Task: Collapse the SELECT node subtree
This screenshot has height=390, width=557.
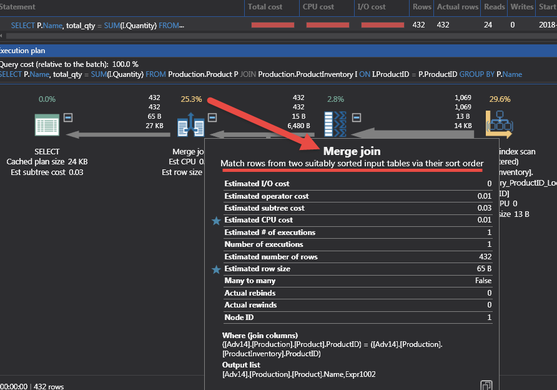Action: 69,117
